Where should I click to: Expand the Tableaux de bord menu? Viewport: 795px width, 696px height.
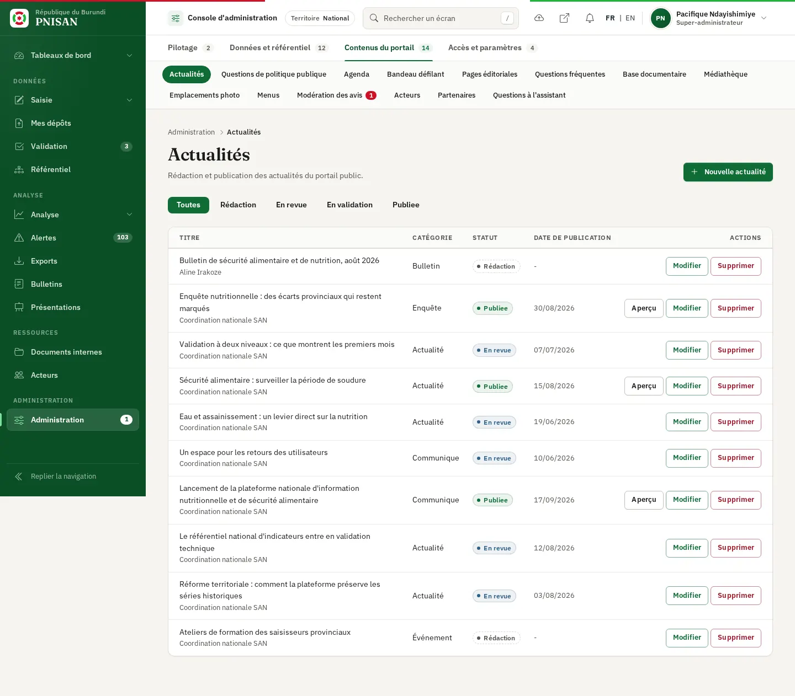click(x=73, y=55)
